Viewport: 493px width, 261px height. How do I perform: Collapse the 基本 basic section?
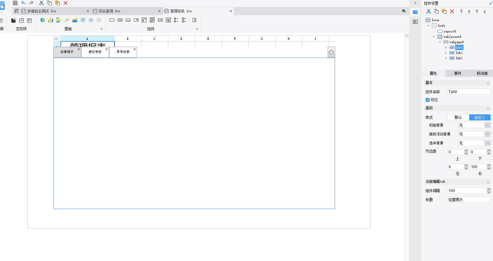click(x=488, y=83)
